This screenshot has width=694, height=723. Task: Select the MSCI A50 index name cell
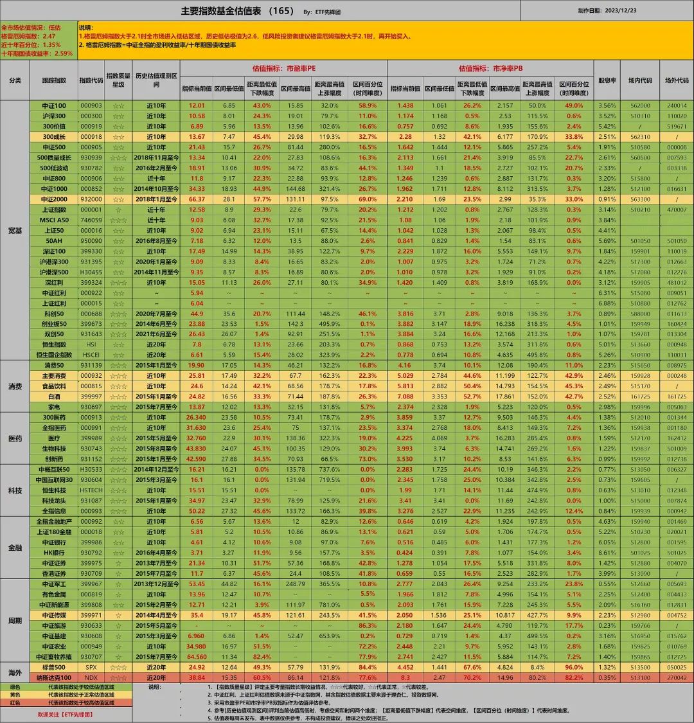tap(54, 220)
